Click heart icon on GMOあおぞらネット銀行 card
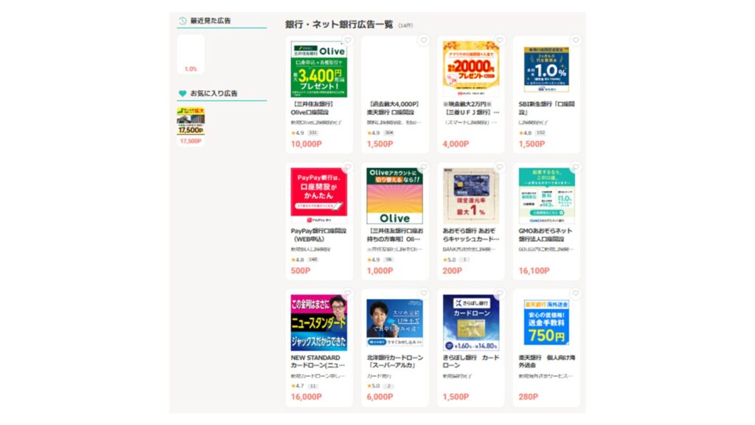The image size is (755, 425). tap(575, 167)
